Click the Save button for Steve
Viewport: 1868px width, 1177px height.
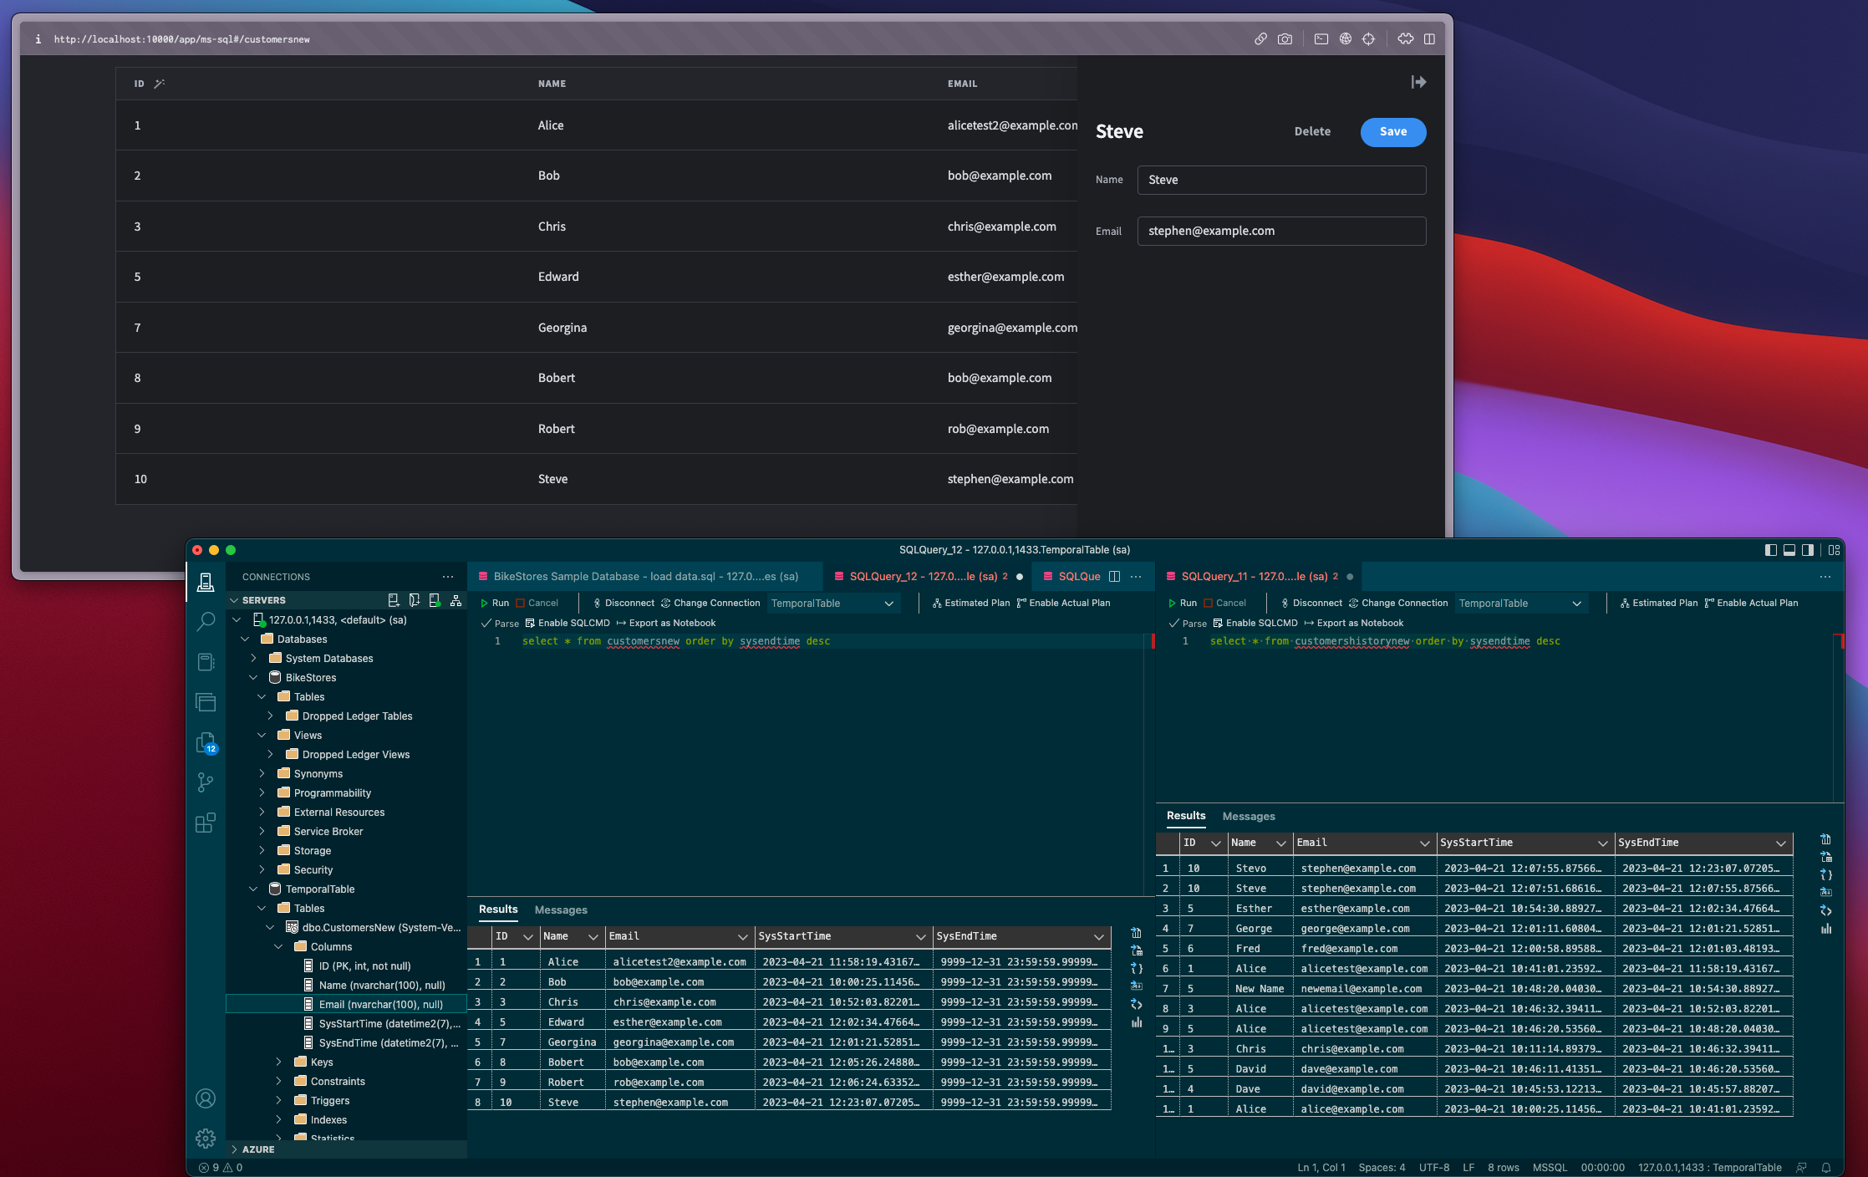(x=1392, y=132)
